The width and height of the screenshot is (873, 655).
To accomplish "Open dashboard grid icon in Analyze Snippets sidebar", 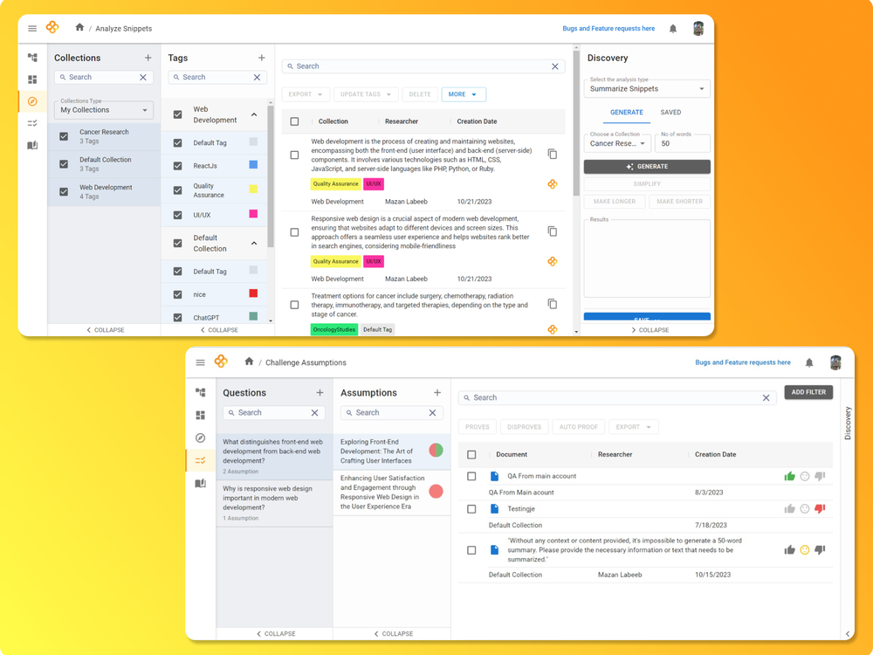I will [32, 79].
